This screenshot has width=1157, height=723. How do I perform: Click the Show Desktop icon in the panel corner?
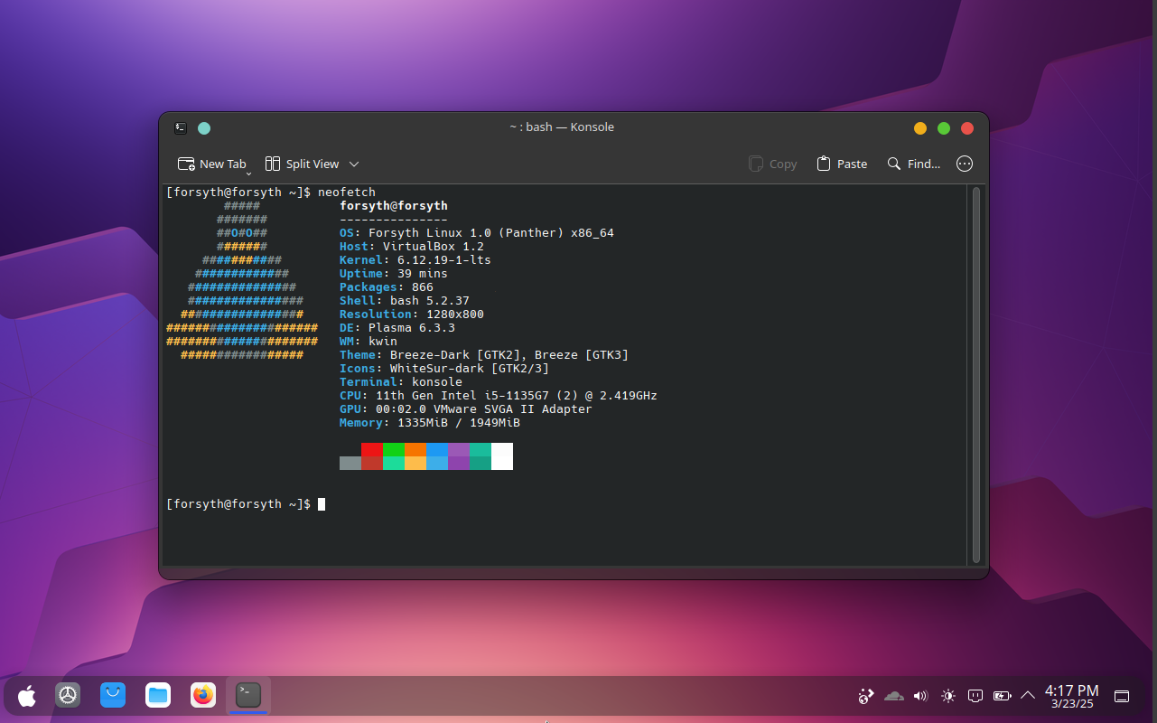pyautogui.click(x=1122, y=696)
